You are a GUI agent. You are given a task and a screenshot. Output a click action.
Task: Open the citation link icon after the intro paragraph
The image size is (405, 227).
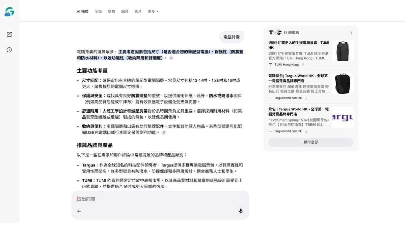(x=171, y=58)
